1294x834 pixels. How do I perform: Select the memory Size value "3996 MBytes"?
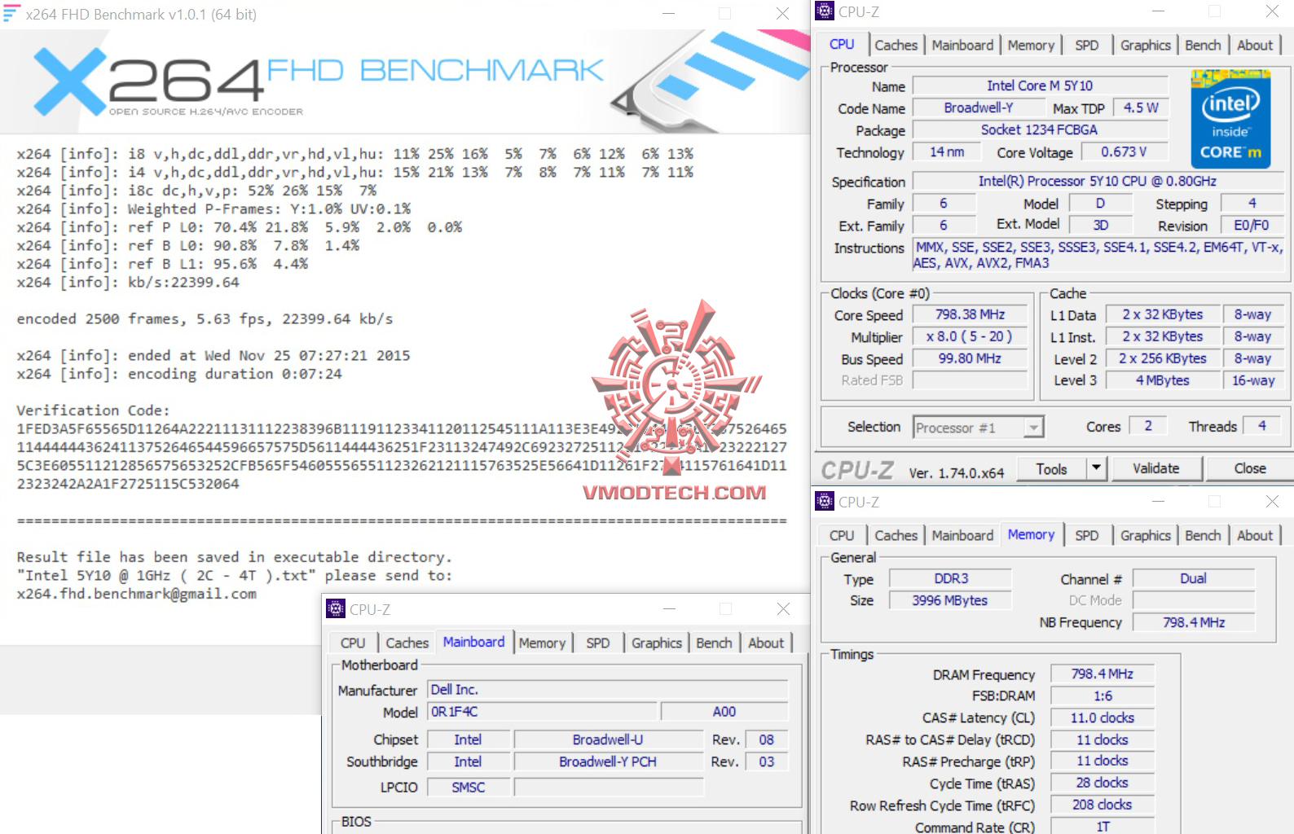[x=951, y=600]
